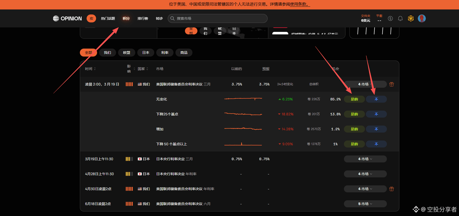Click the search magnifier icon
459x216 pixels.
point(172,18)
